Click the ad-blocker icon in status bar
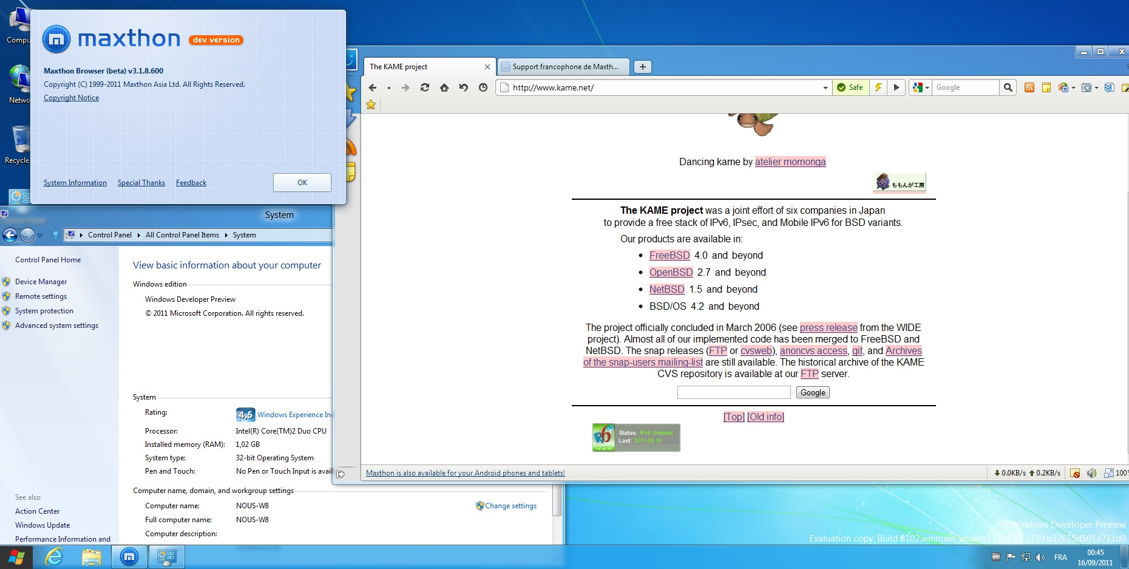The width and height of the screenshot is (1129, 569). point(1075,473)
